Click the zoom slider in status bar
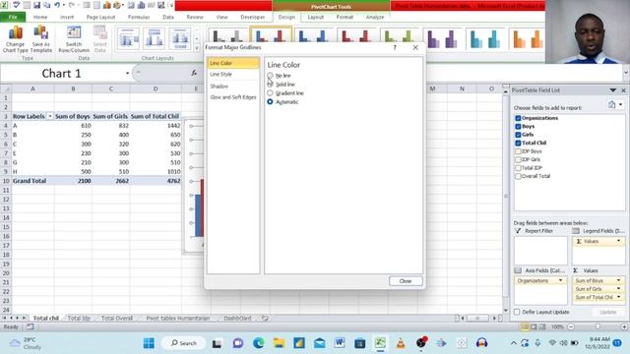630x354 pixels. (598, 327)
